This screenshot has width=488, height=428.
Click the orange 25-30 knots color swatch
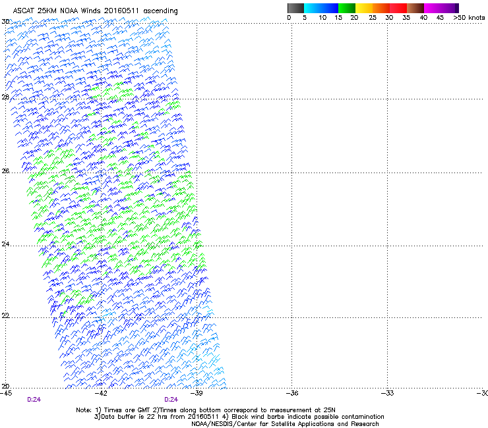tap(381, 8)
